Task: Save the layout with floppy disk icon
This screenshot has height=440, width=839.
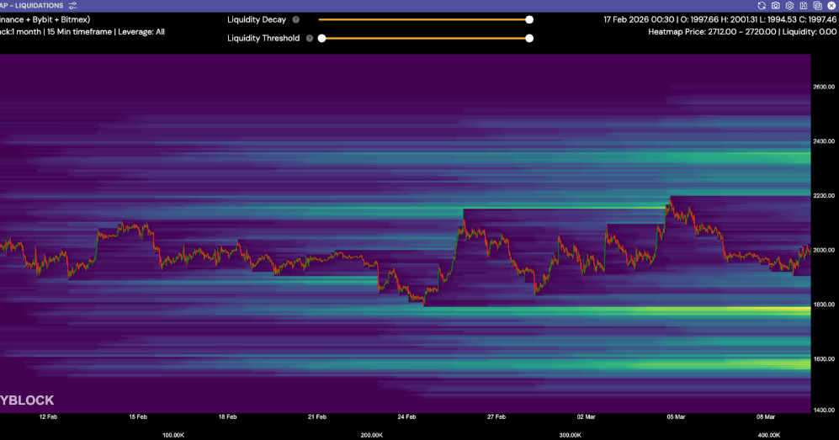Action: click(803, 5)
